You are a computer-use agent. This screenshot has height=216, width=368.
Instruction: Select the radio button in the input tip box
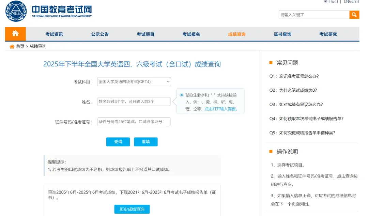click(181, 95)
